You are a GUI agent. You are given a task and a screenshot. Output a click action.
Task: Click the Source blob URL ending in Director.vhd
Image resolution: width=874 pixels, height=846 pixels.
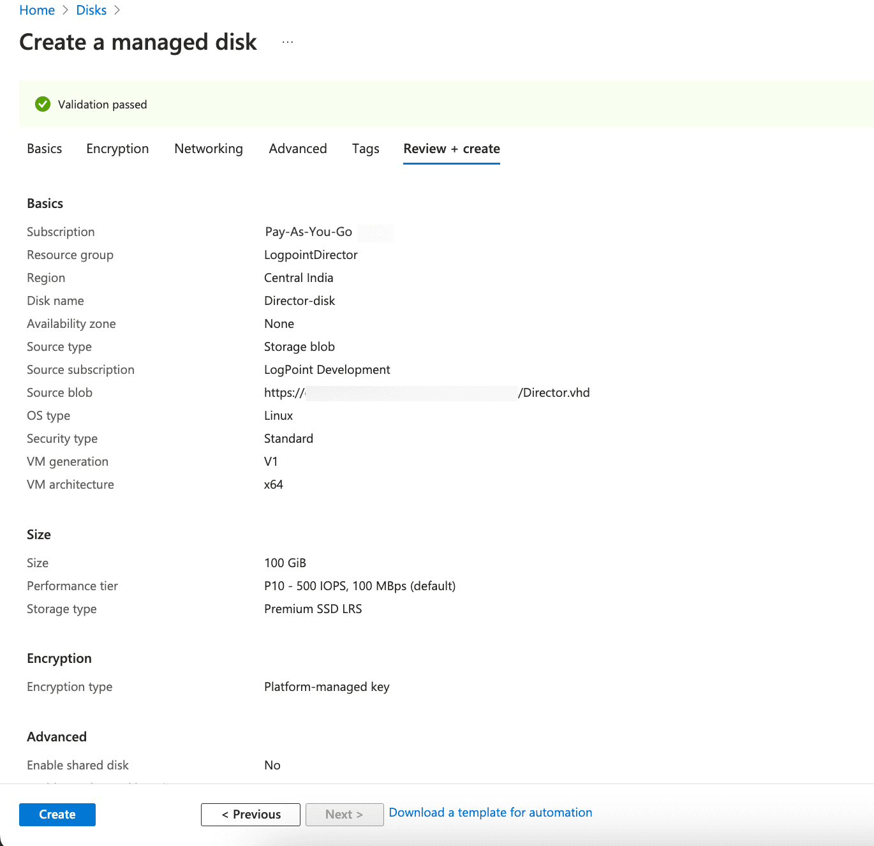click(x=427, y=392)
